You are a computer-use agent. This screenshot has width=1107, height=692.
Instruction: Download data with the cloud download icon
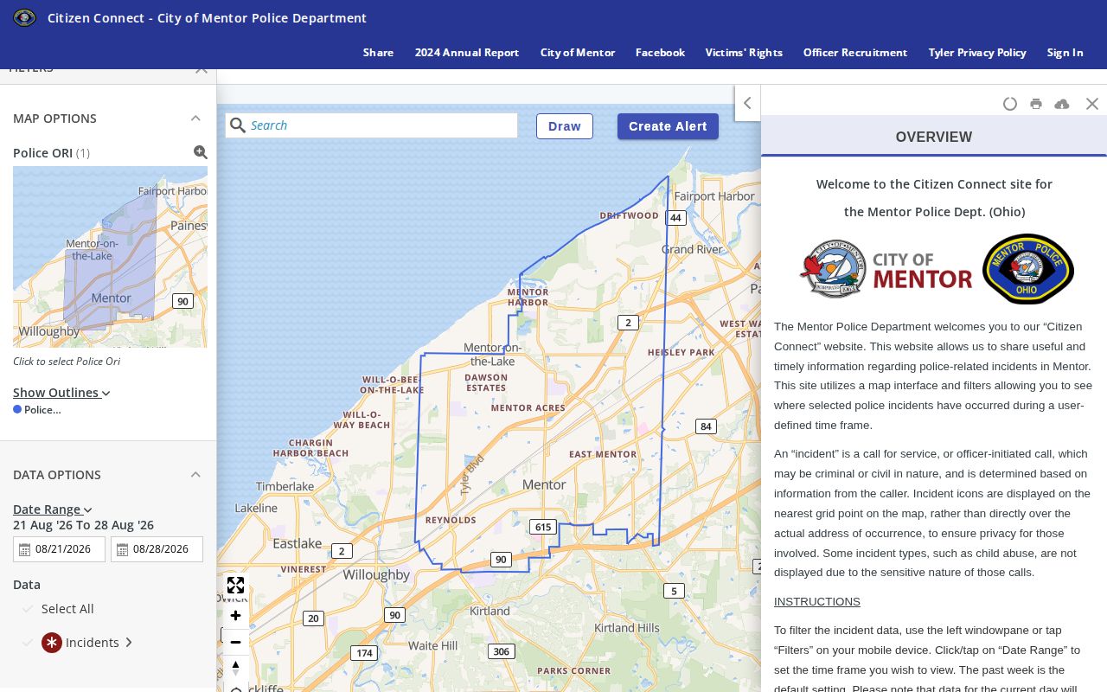tap(1062, 104)
